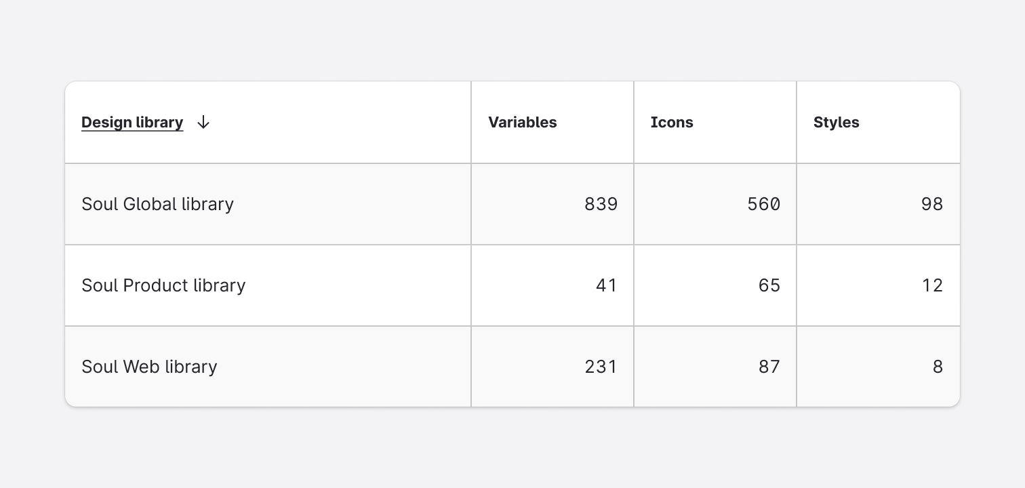Click the Styles column header
This screenshot has height=488, width=1025.
tap(835, 123)
